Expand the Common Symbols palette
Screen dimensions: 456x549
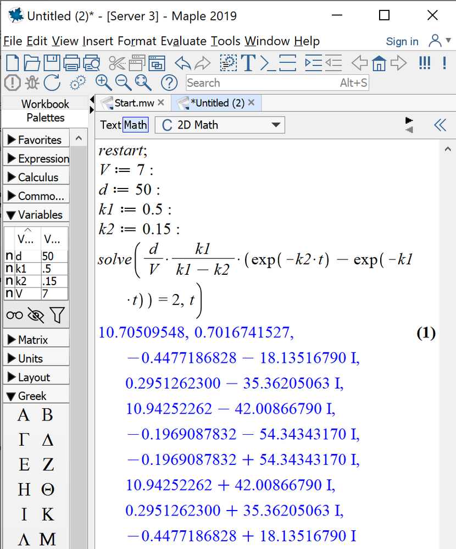[36, 196]
